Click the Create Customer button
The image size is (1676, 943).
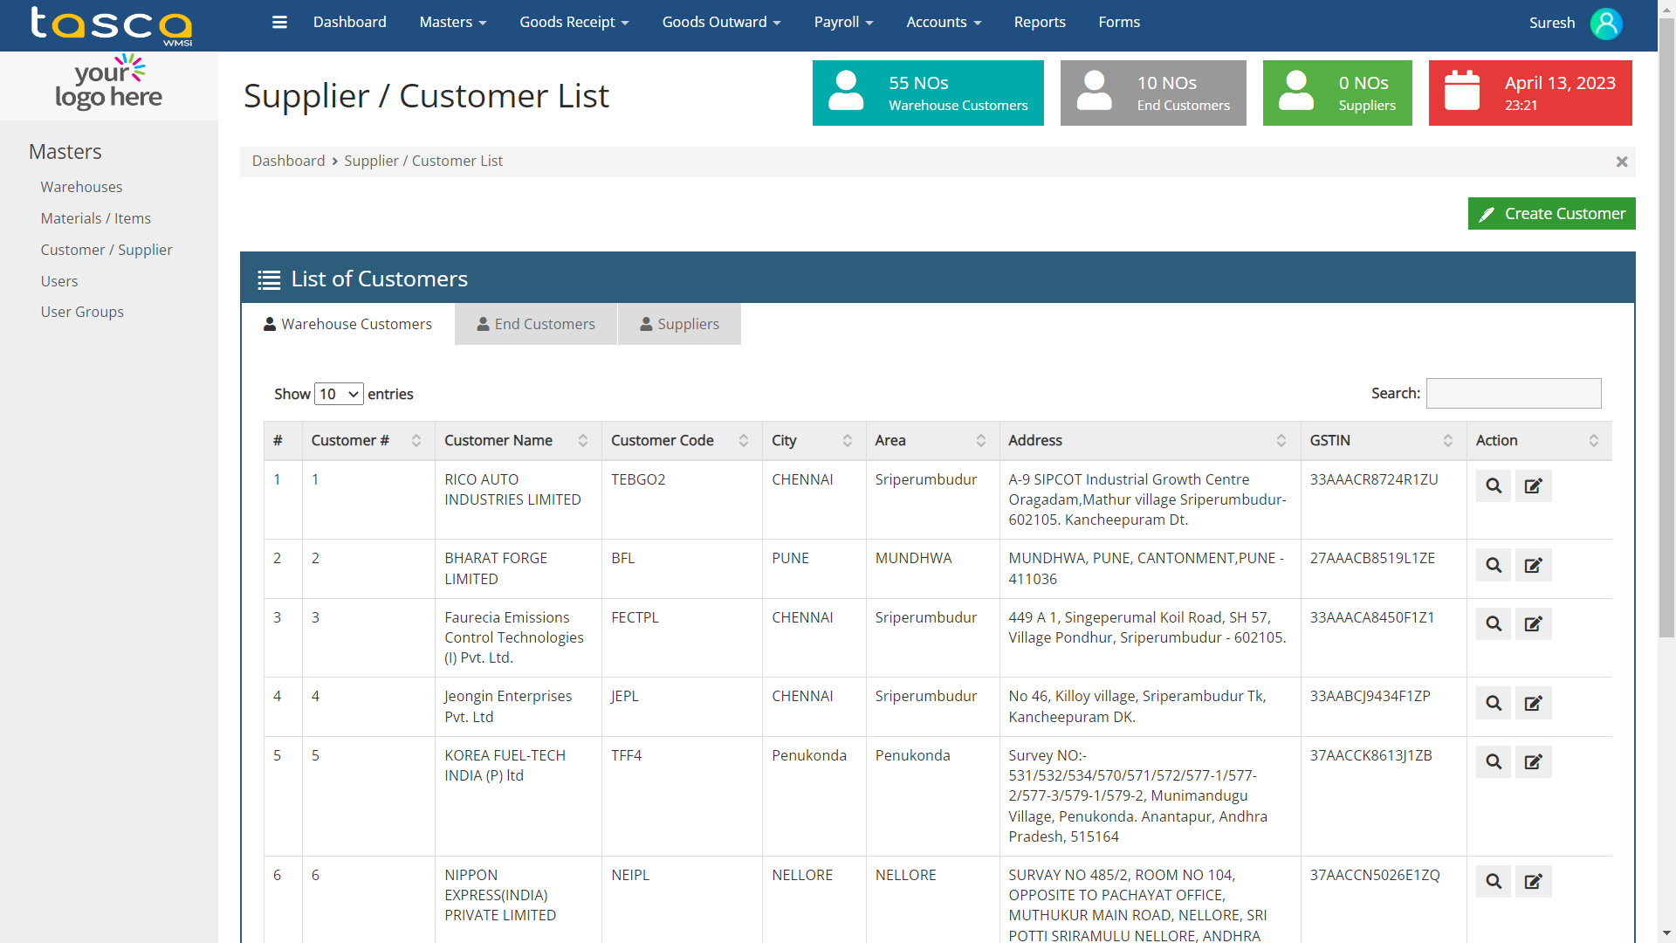1551,214
